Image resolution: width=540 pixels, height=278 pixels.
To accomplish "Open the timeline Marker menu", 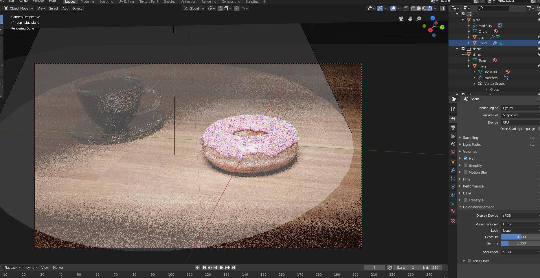I will point(58,268).
